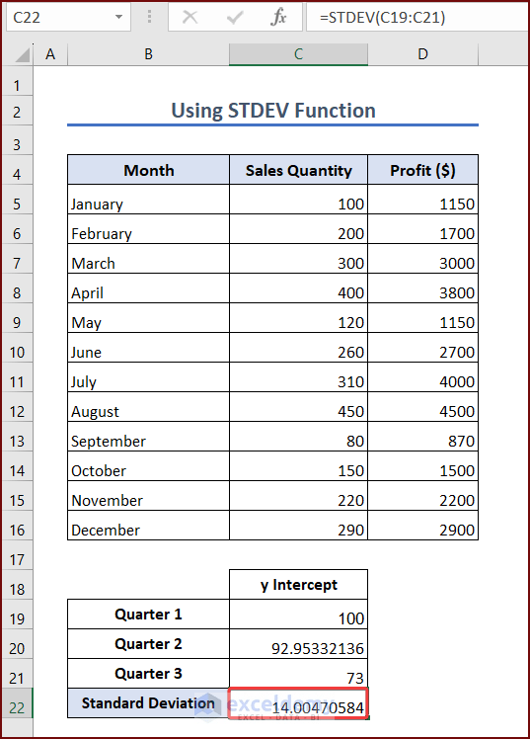530x739 pixels.
Task: Select the 'June' cell
Action: point(148,348)
